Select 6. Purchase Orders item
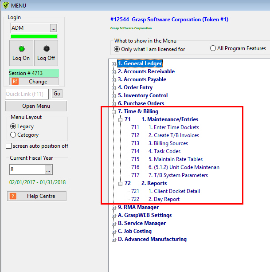 (x=141, y=103)
